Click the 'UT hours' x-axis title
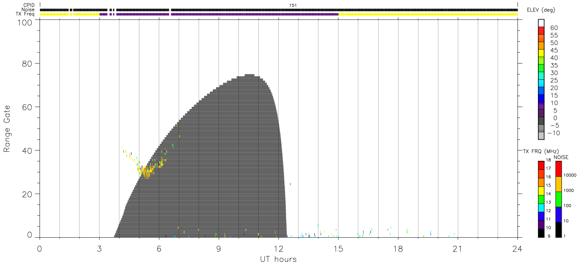582x269 pixels. click(x=278, y=259)
